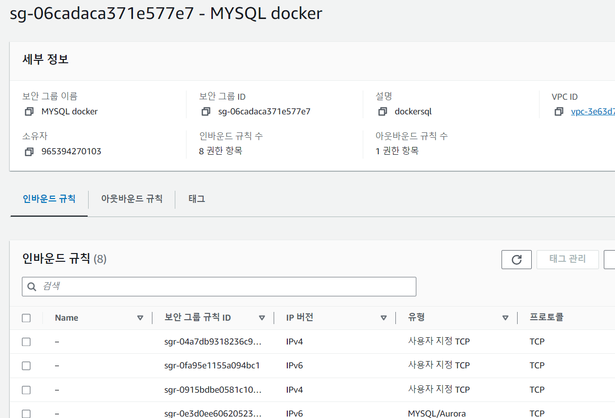This screenshot has width=615, height=418.
Task: Check the sgr-04a7db9318236c9 rule row
Action: (x=26, y=342)
